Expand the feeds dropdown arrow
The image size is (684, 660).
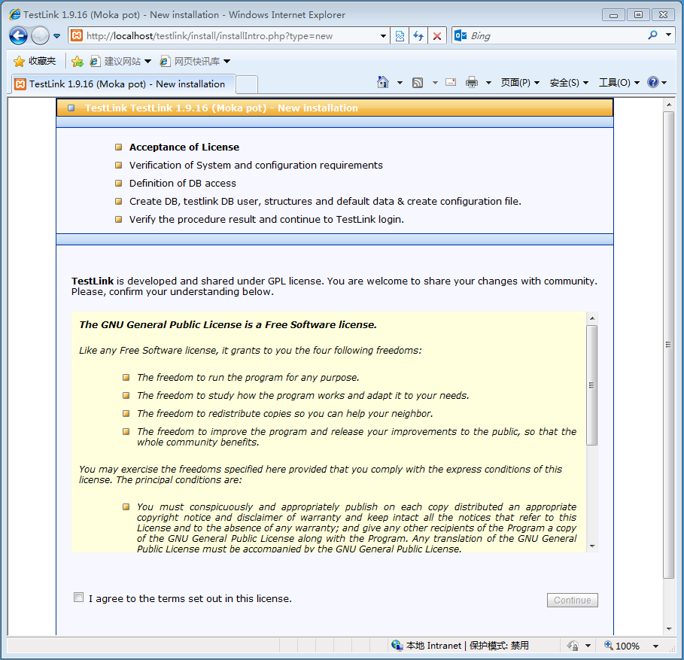coord(435,83)
